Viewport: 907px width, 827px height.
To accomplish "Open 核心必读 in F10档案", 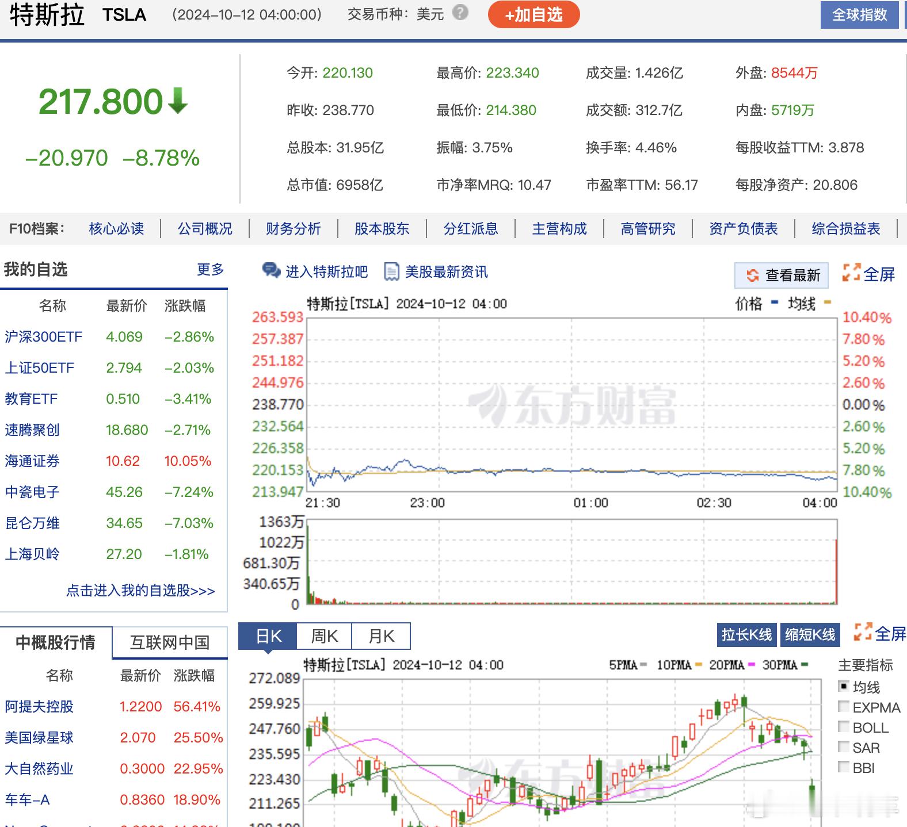I will (x=116, y=229).
